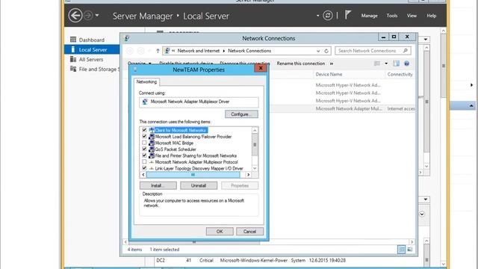Toggle Client for Microsoft Networks checkbox
Image resolution: width=478 pixels, height=269 pixels.
click(144, 130)
